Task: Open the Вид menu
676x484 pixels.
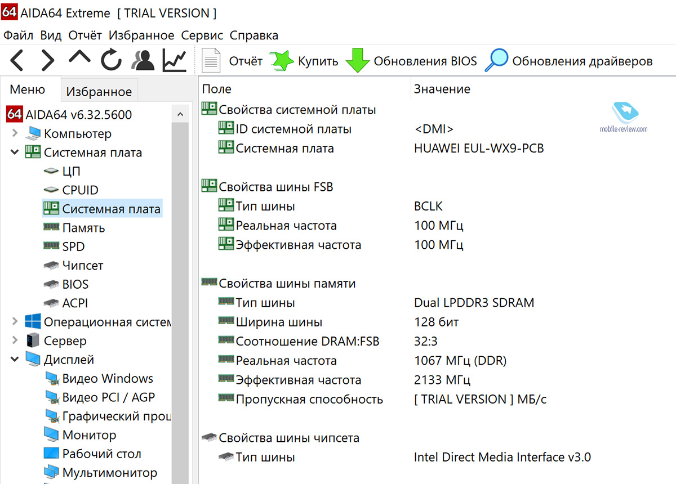Action: tap(51, 35)
